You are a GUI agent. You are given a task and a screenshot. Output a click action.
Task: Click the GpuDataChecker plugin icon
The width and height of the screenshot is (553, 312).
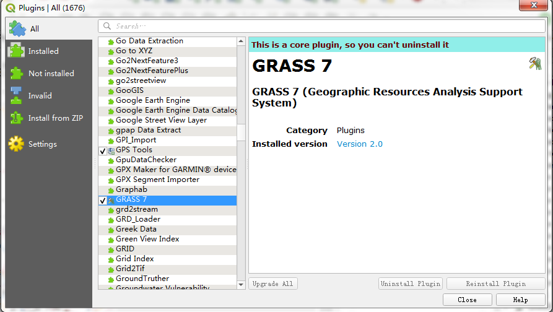pyautogui.click(x=111, y=161)
